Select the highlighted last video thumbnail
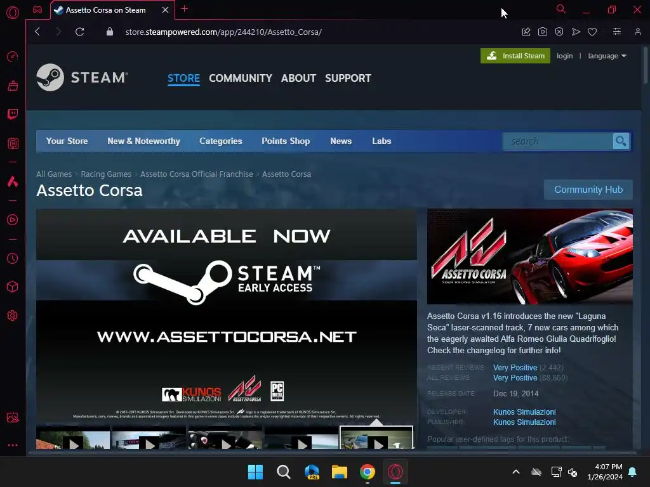The height and width of the screenshot is (487, 650). tap(376, 438)
